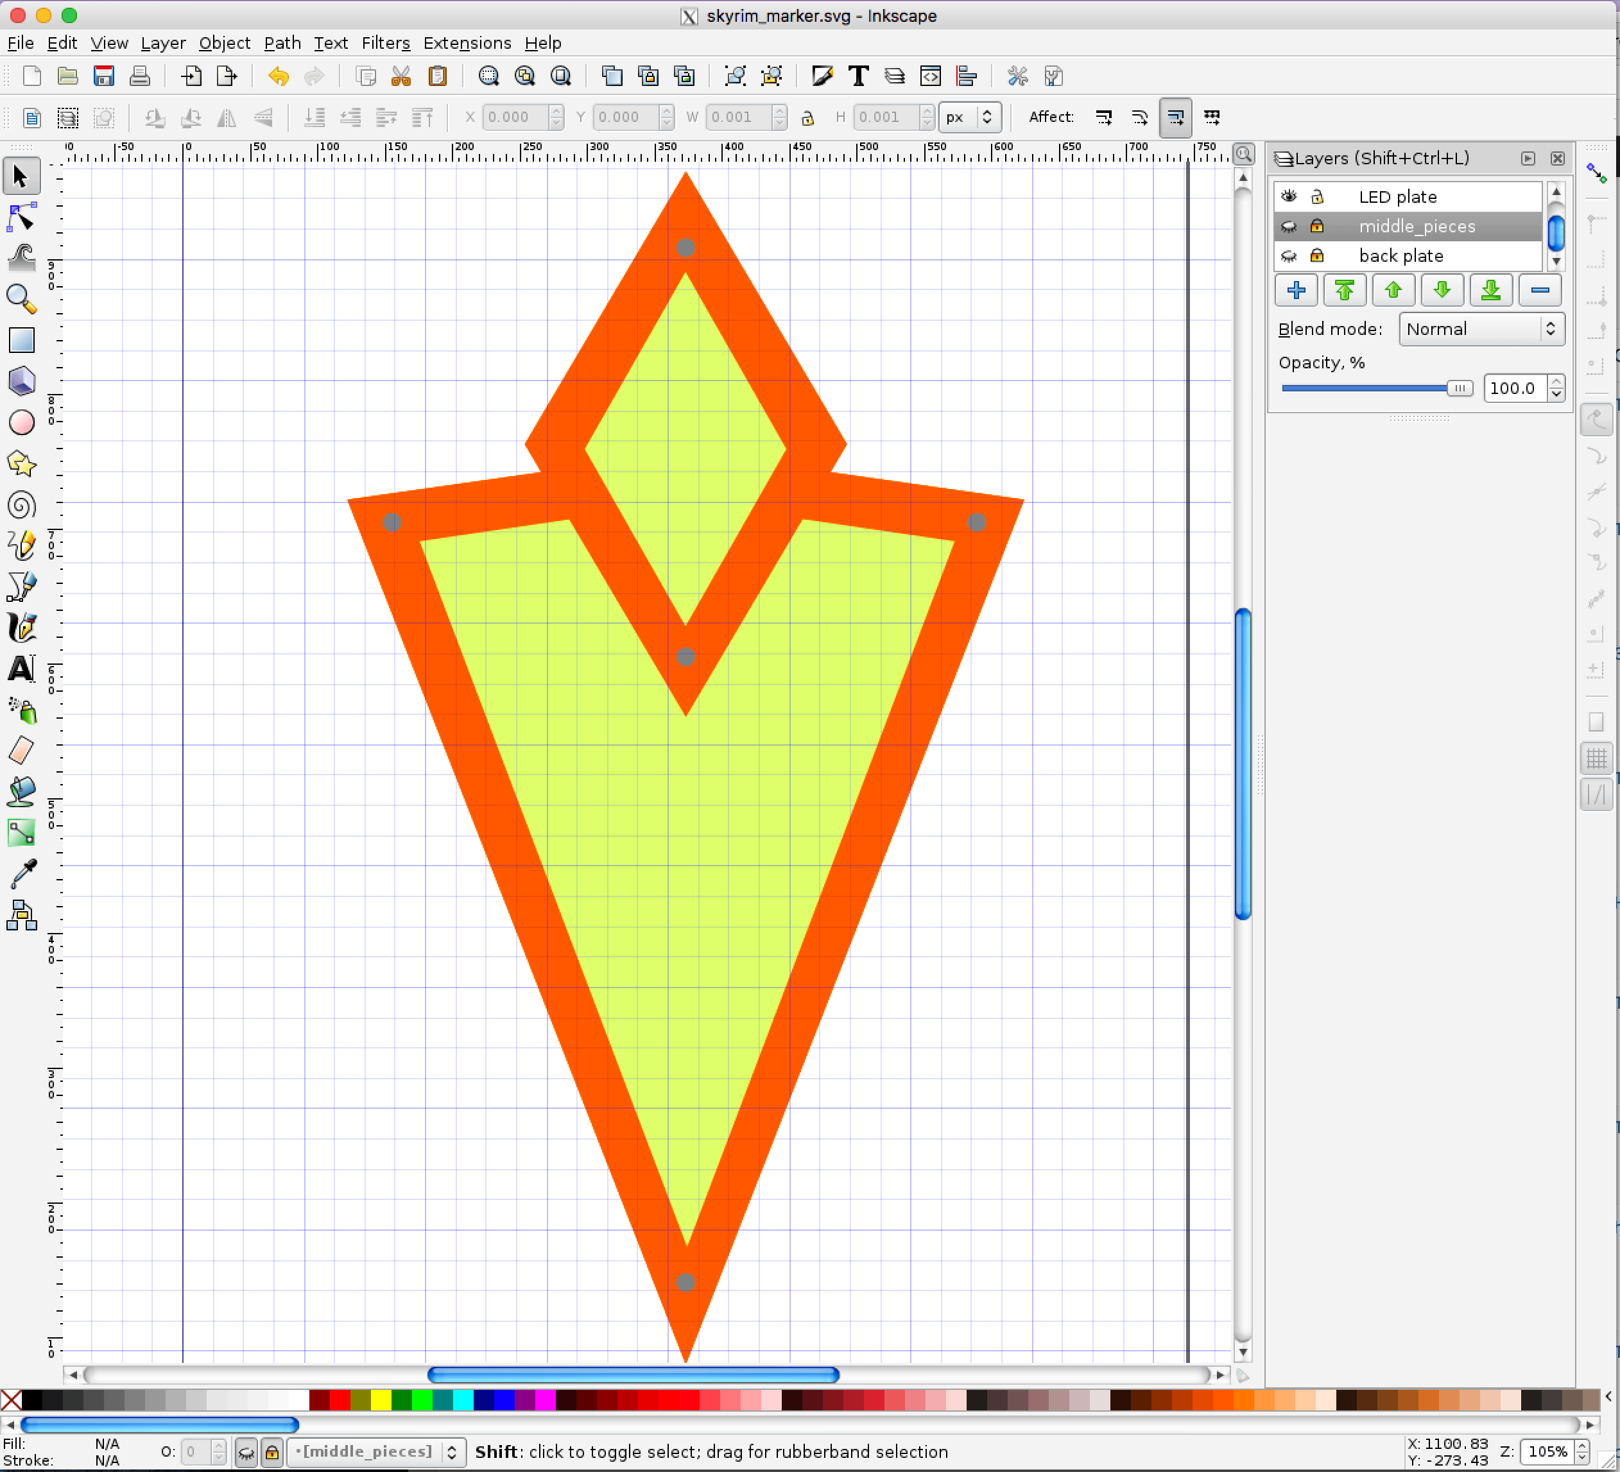The image size is (1620, 1472).
Task: Select the Eraser tool
Action: [x=22, y=751]
